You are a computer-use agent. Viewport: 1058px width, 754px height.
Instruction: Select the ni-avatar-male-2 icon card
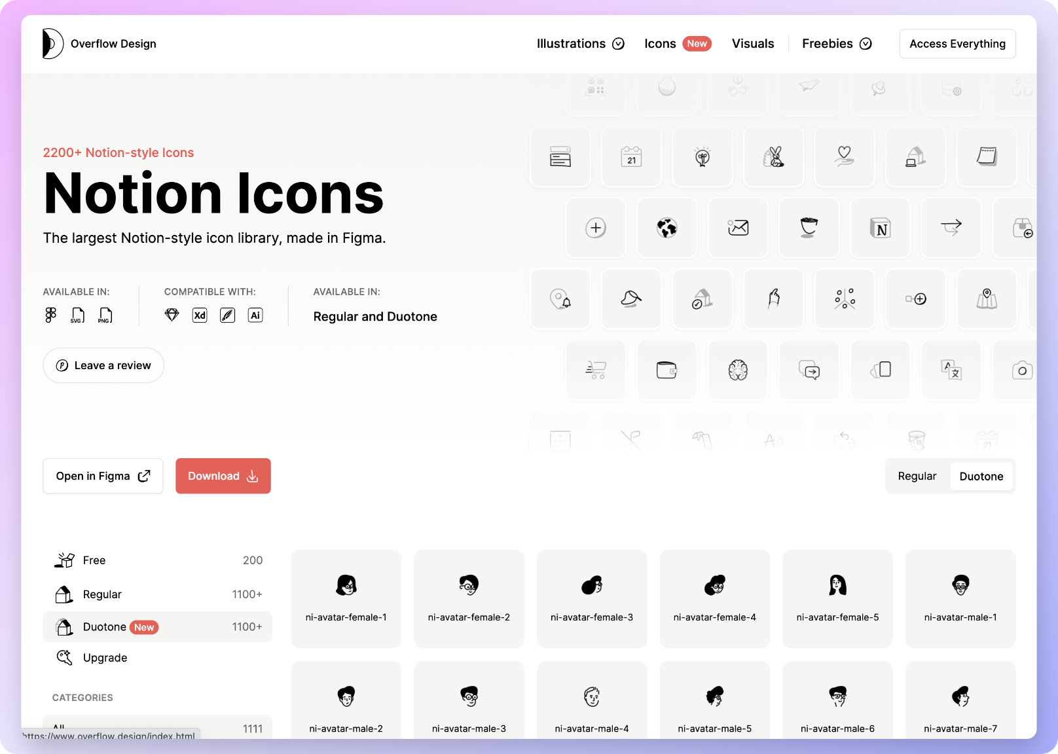pos(346,700)
